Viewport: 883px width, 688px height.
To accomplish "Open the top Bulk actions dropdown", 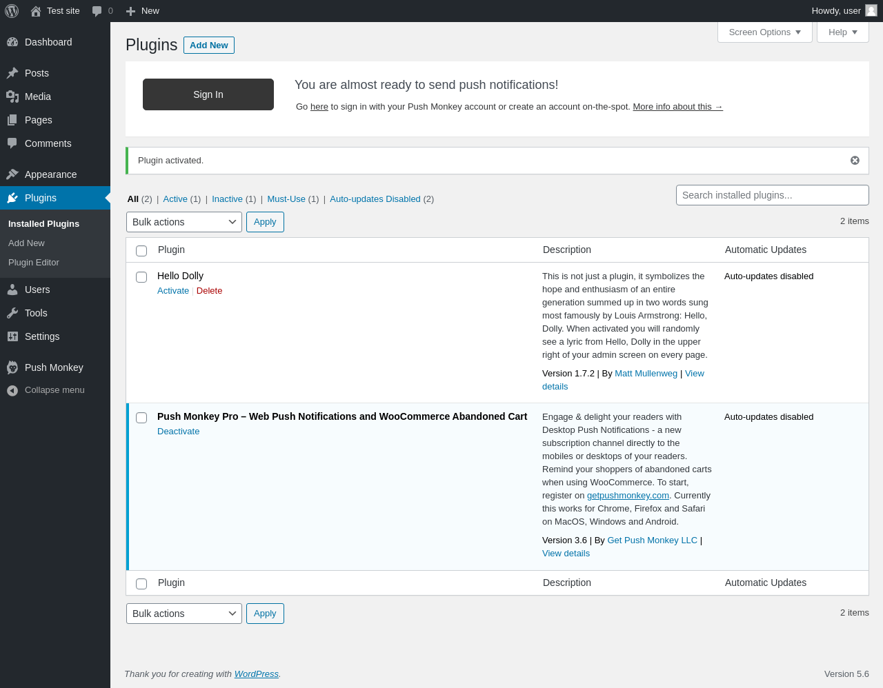I will click(x=184, y=222).
